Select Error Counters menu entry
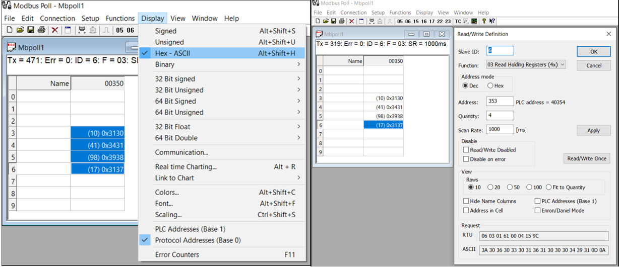Screen dimensions: 619x267 (x=222, y=255)
